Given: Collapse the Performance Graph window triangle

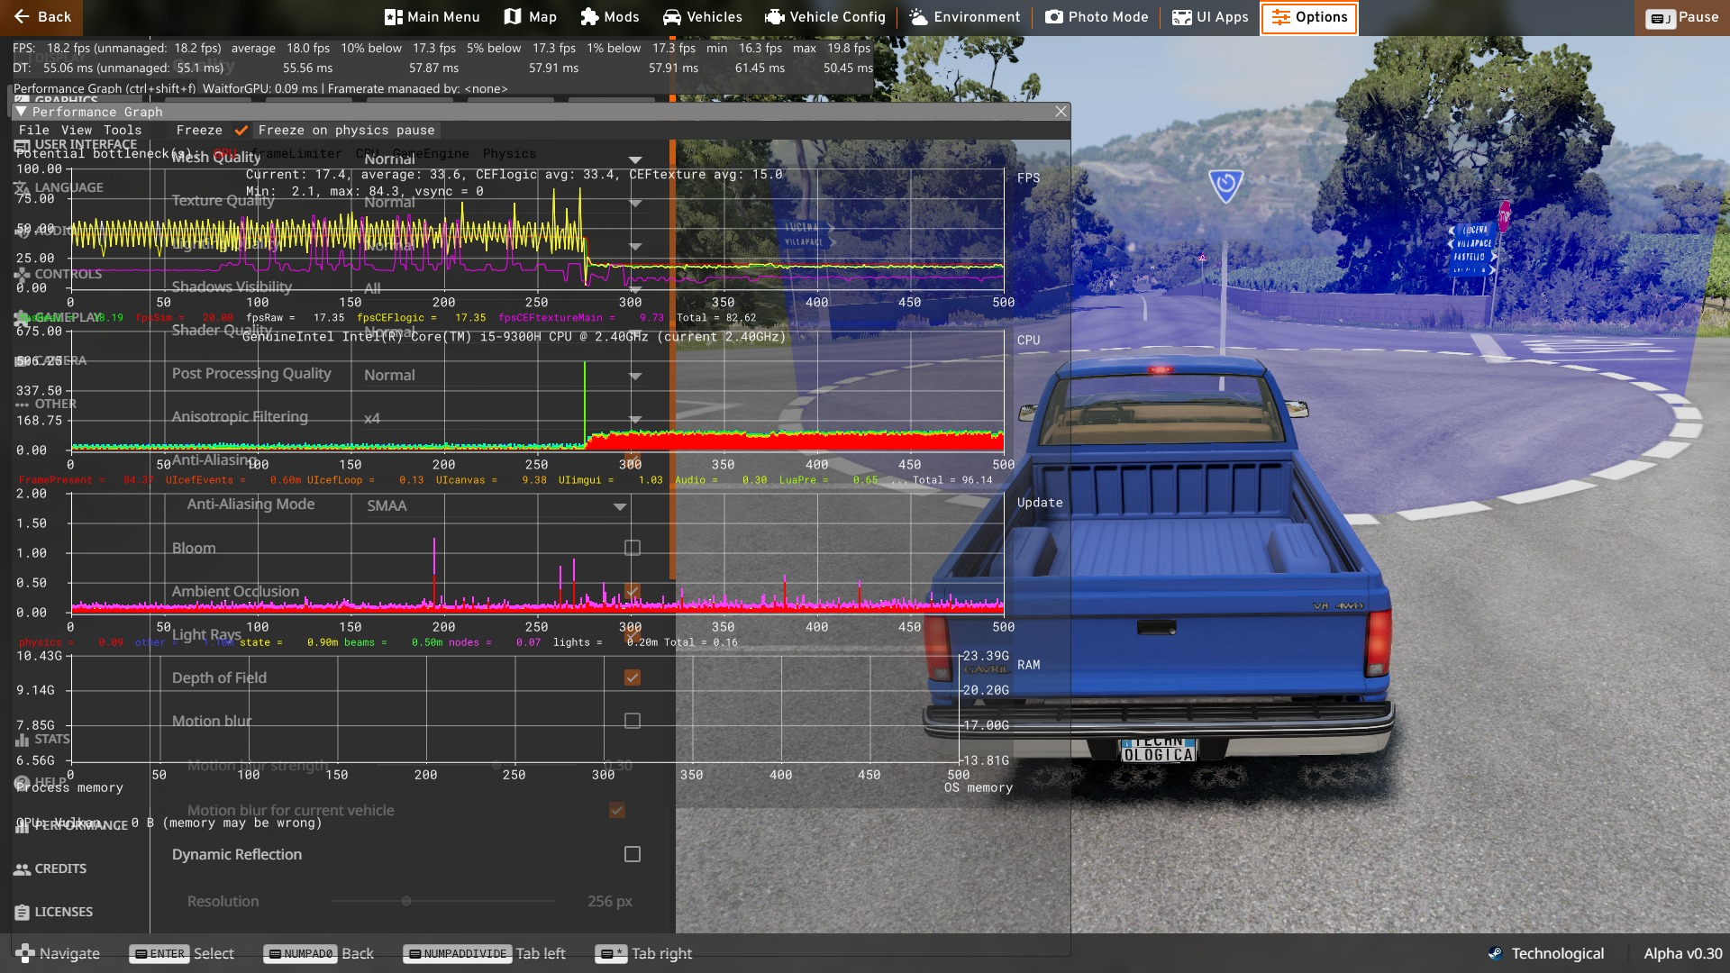Looking at the screenshot, I should tap(21, 112).
